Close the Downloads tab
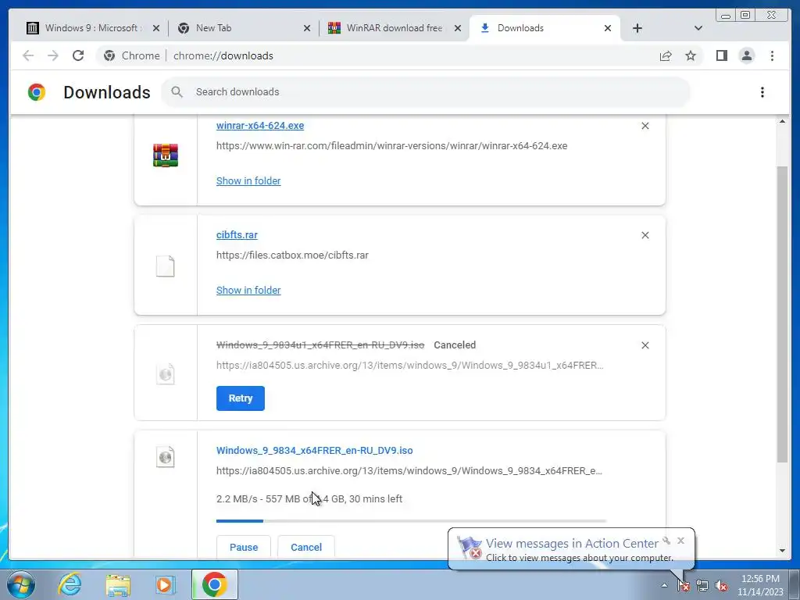Image resolution: width=800 pixels, height=600 pixels. (608, 28)
